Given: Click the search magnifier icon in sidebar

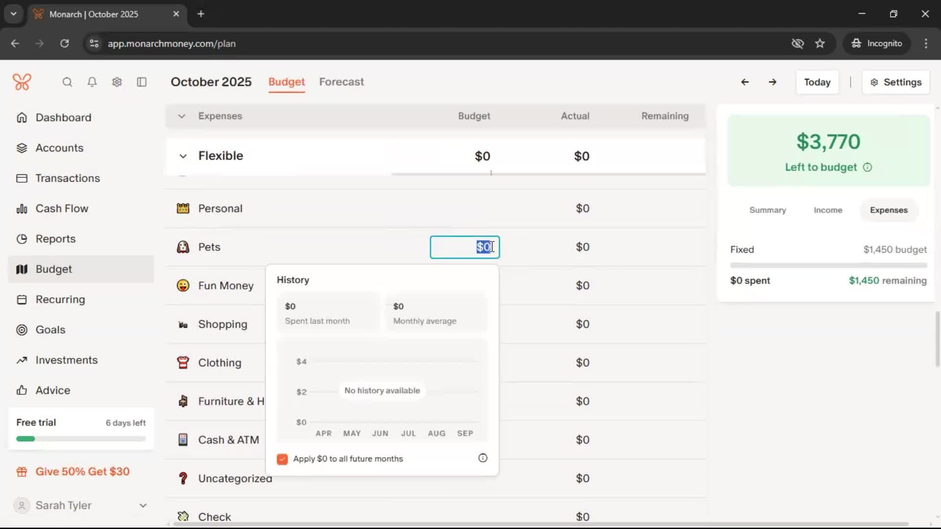Looking at the screenshot, I should pos(67,82).
